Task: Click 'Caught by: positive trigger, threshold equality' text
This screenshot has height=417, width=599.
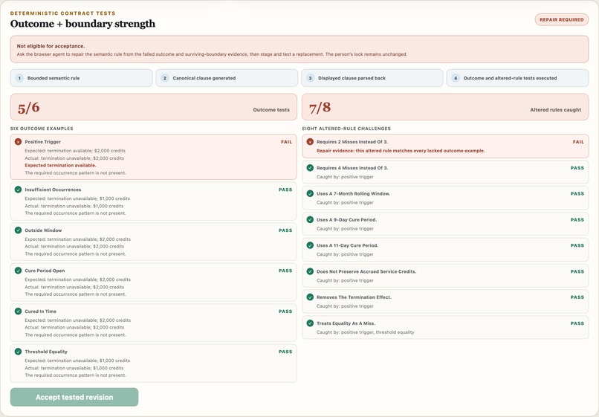Action: pyautogui.click(x=365, y=332)
